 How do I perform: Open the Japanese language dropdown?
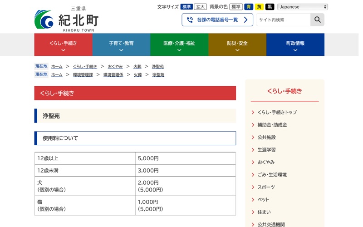pos(303,7)
